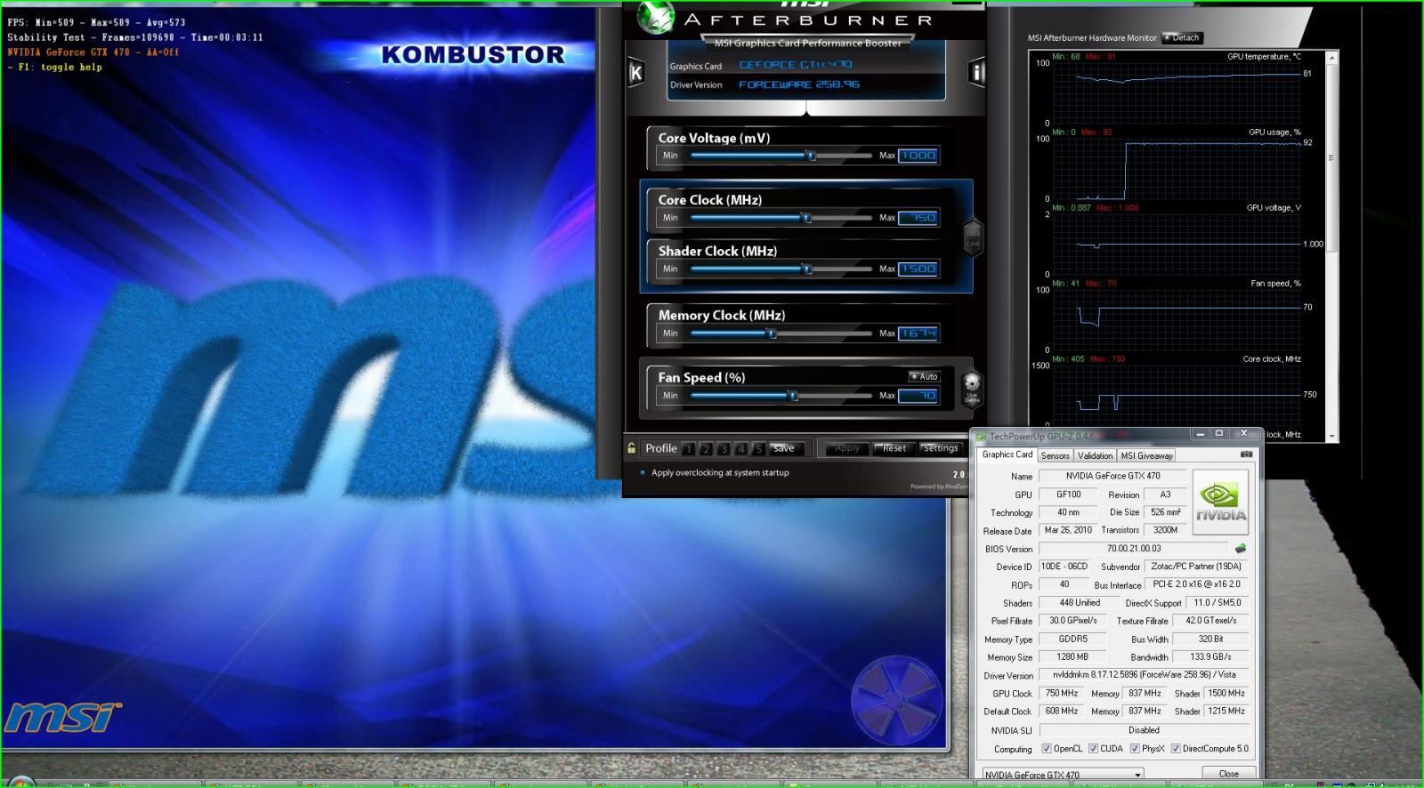Image resolution: width=1424 pixels, height=788 pixels.
Task: Click the Subvendor Zotac/PC Partner field
Action: click(1197, 567)
